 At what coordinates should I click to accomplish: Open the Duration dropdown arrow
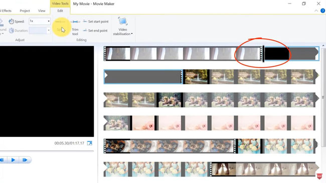tap(49, 31)
